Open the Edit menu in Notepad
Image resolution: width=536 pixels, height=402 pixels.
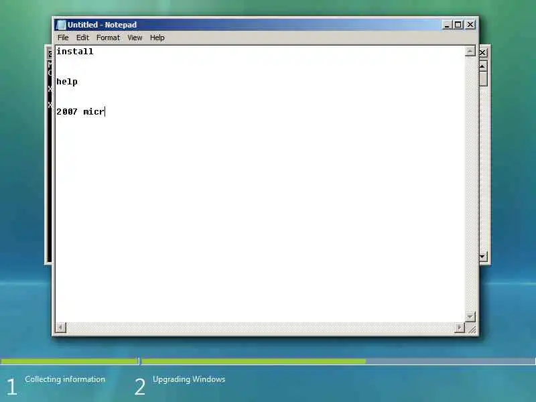[82, 38]
